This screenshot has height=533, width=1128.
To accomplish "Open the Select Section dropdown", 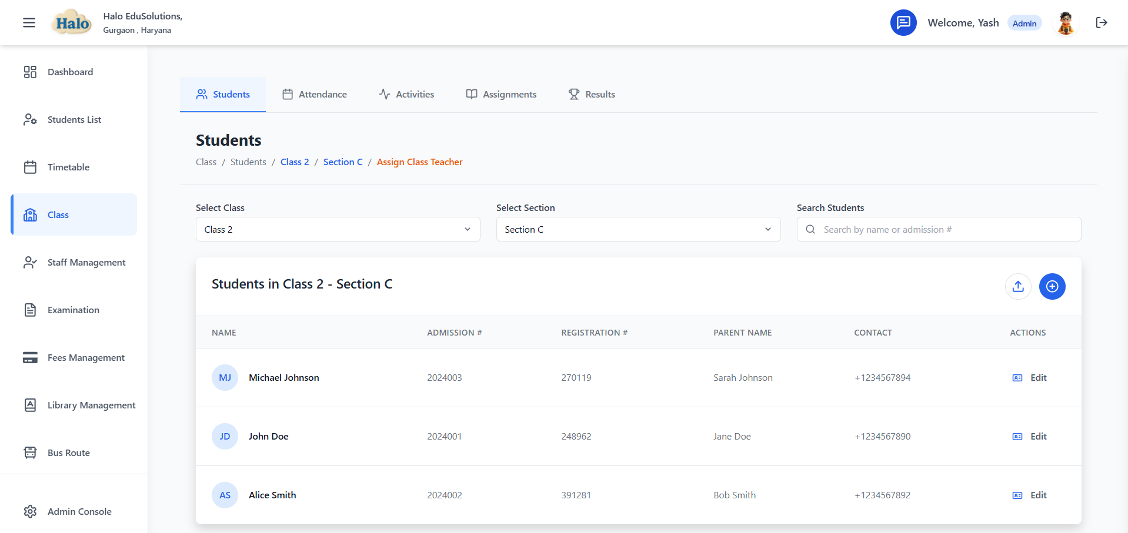I will pyautogui.click(x=638, y=229).
